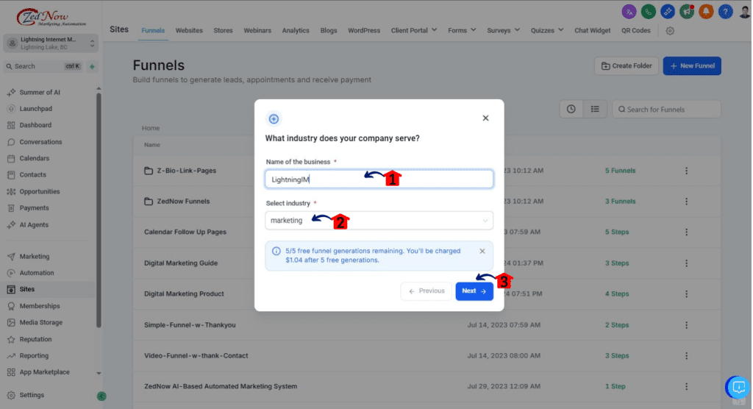Open the chat support widget icon
Viewport: 753px width, 409px height.
[x=738, y=387]
